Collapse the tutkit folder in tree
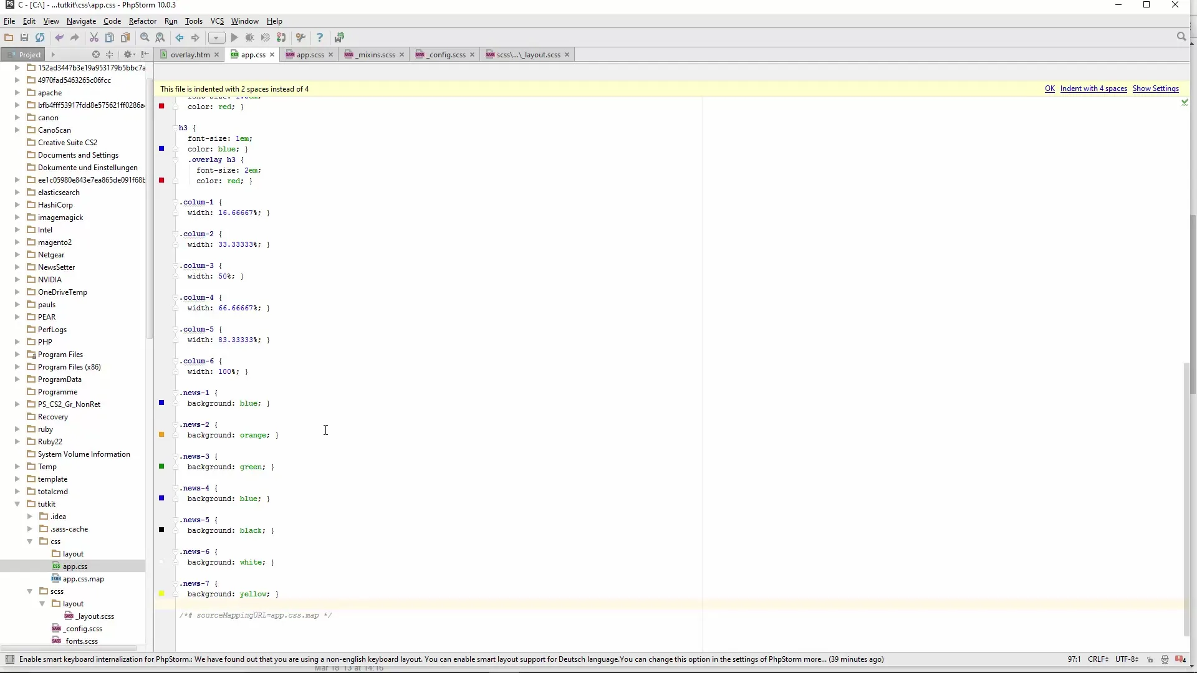Image resolution: width=1197 pixels, height=673 pixels. 17,504
